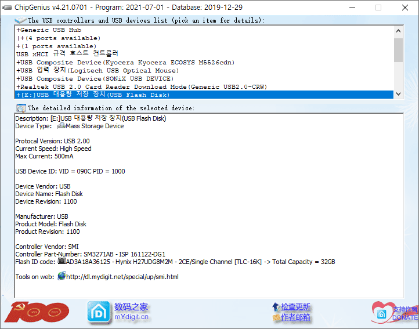This screenshot has width=419, height=329.
Task: Click the Current Speed: High Speed line
Action: click(x=53, y=149)
